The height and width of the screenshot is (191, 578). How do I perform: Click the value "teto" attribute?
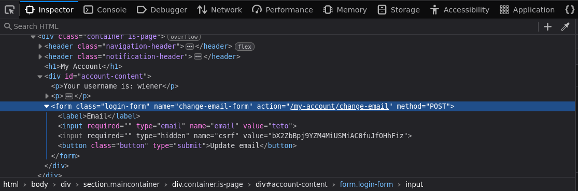coord(267,126)
